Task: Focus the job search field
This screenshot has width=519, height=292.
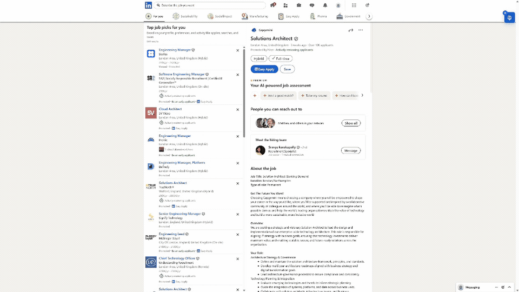Action: 210,5
